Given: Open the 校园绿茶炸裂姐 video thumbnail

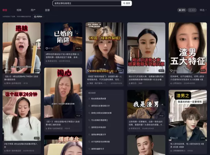Looking at the screenshot, I should [x=105, y=48].
